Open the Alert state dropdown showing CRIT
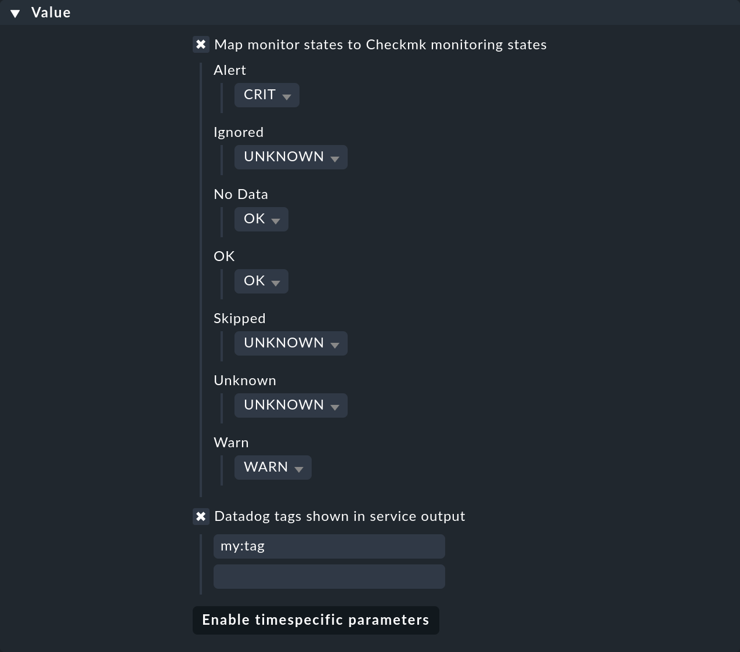 pyautogui.click(x=266, y=95)
